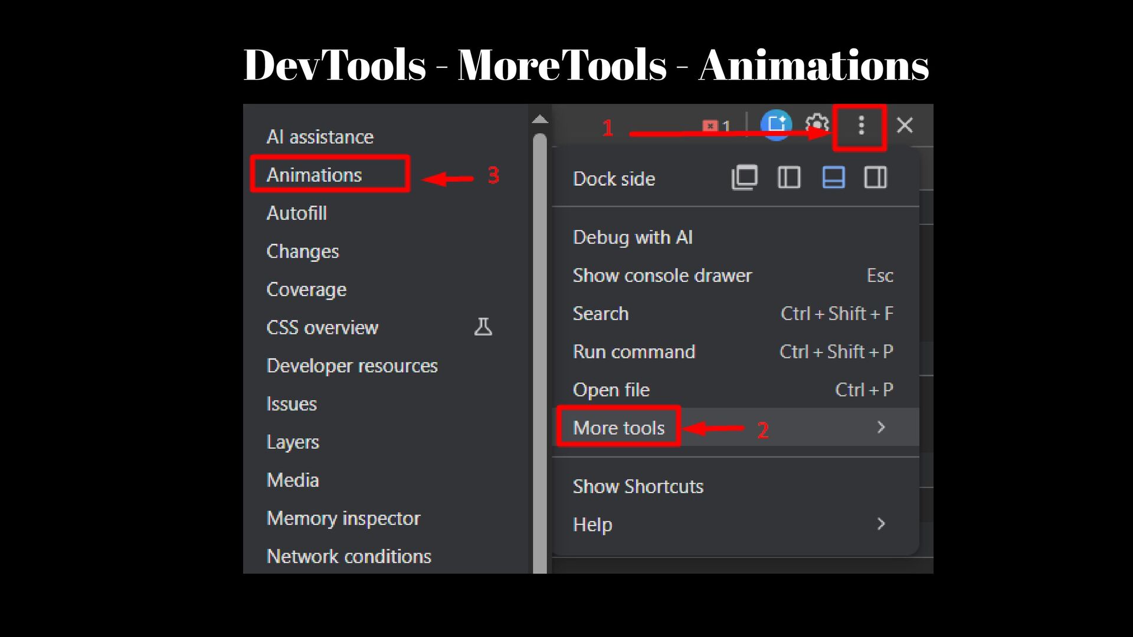Screen dimensions: 1133x637
Task: Open Show Shortcuts entry
Action: (638, 486)
